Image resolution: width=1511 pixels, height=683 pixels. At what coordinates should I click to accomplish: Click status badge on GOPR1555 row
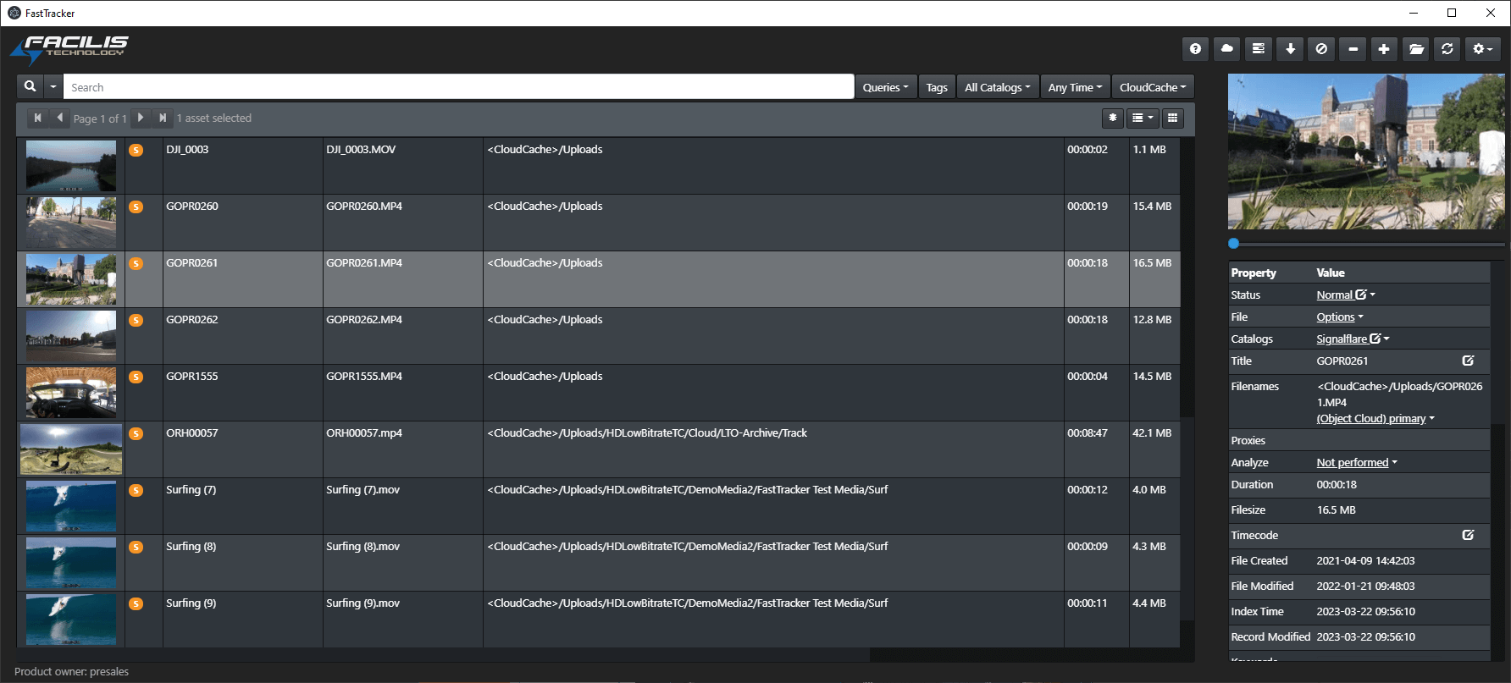click(136, 377)
